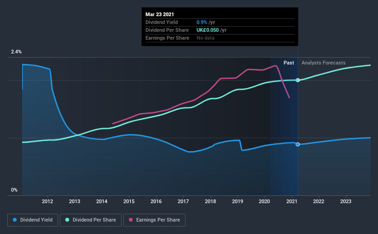Click the 2015 year label on axis
Viewport: 378px width, 234px height.
coord(129,201)
